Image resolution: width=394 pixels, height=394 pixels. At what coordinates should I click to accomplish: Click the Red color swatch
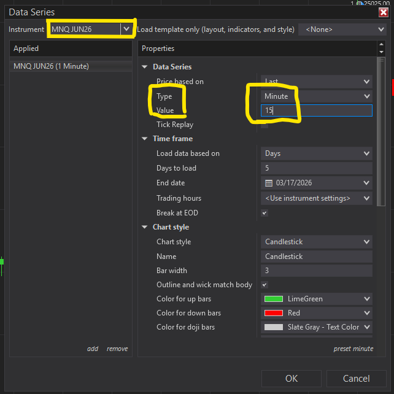(x=274, y=313)
